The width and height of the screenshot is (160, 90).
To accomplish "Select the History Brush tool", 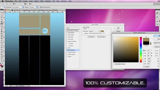I will tap(2, 33).
